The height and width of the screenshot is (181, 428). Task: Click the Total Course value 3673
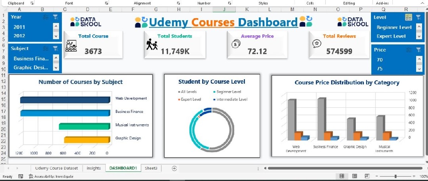93,51
